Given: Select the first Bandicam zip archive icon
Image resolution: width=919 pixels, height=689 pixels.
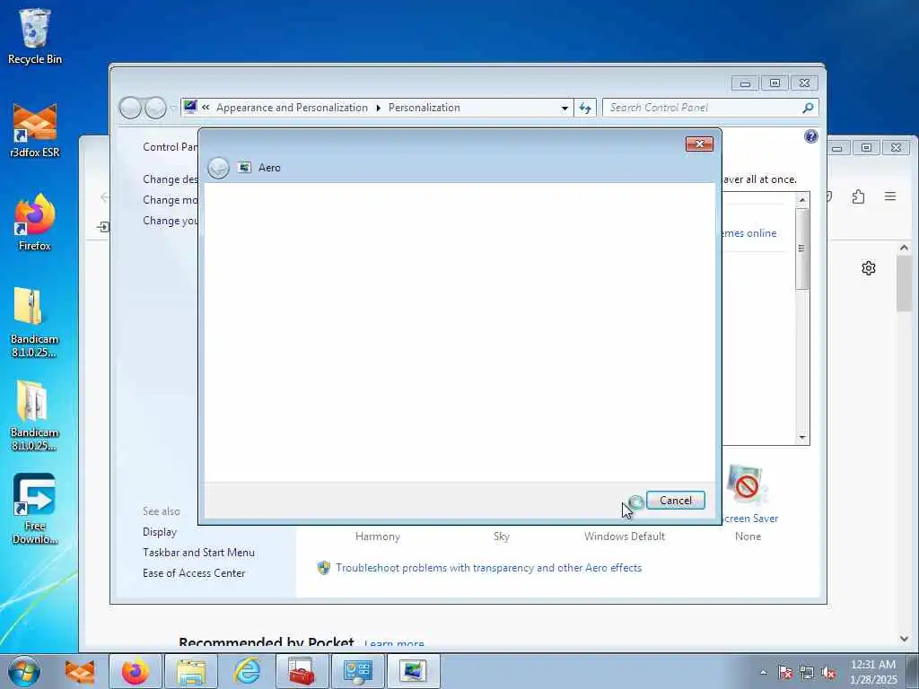Looking at the screenshot, I should point(35,322).
